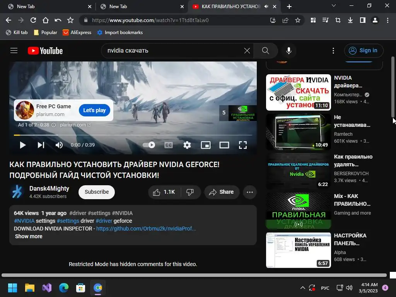Toggle the browser side panel icon
Screen dimensions: 396x297
(363, 20)
